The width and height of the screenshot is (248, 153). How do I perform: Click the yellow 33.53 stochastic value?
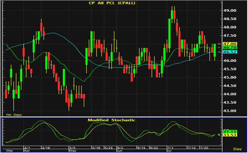pos(230,135)
